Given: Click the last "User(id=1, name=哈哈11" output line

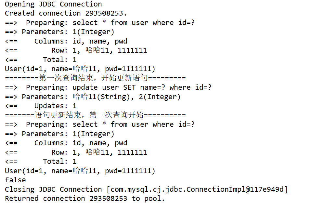Looking at the screenshot, I should (80, 171).
